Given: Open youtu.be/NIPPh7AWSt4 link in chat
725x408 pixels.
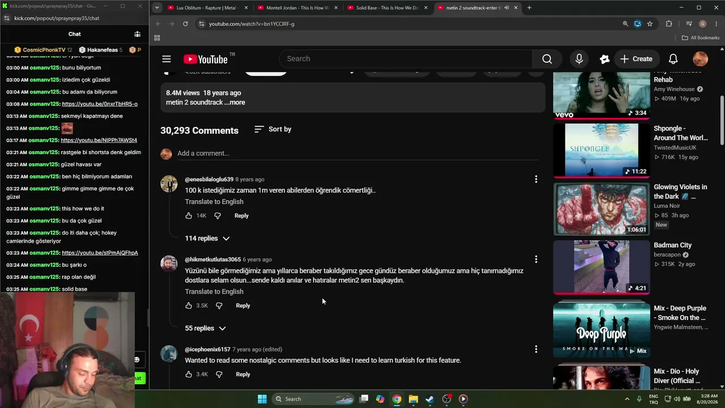Looking at the screenshot, I should [x=99, y=141].
